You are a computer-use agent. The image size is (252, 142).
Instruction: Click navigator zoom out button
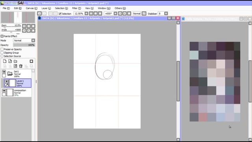pos(24,26)
